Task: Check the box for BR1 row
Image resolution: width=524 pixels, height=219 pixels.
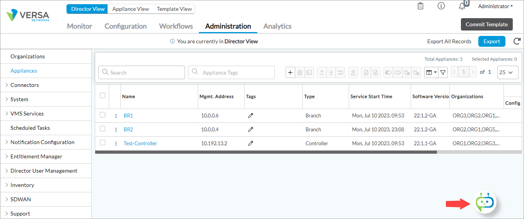Action: coord(103,115)
